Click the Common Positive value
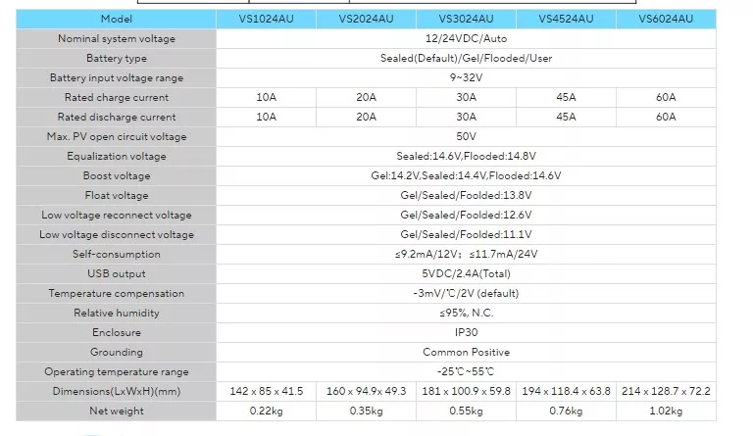The width and height of the screenshot is (753, 436). 466,353
